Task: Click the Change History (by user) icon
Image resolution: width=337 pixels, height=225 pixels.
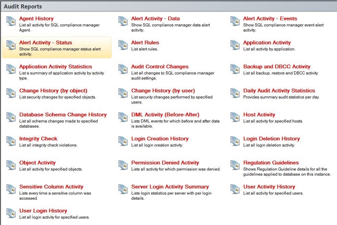Action: (x=123, y=93)
